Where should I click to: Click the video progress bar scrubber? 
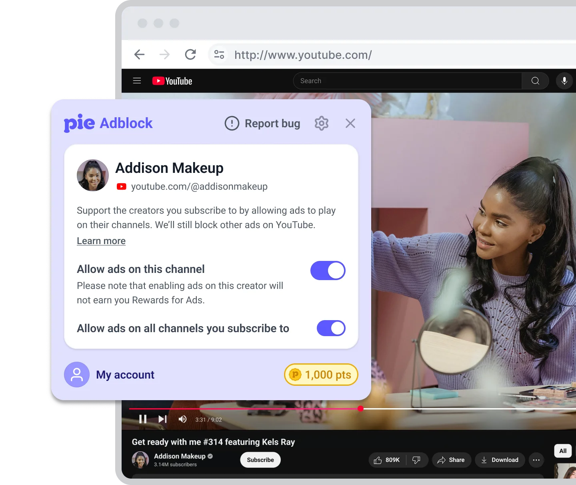(360, 409)
